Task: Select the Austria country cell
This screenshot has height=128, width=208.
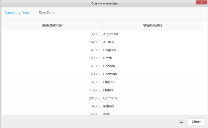Action: pos(152,42)
